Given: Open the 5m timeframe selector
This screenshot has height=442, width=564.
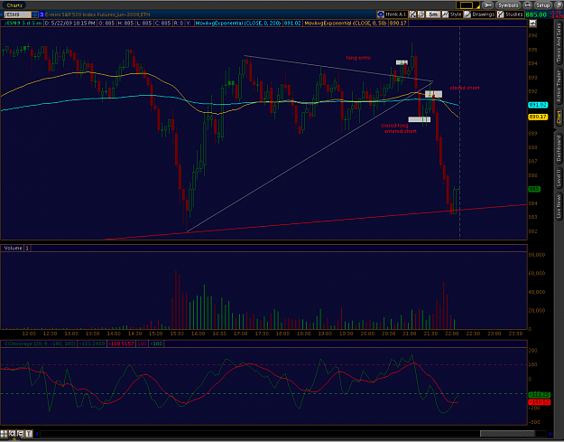Looking at the screenshot, I should 433,14.
